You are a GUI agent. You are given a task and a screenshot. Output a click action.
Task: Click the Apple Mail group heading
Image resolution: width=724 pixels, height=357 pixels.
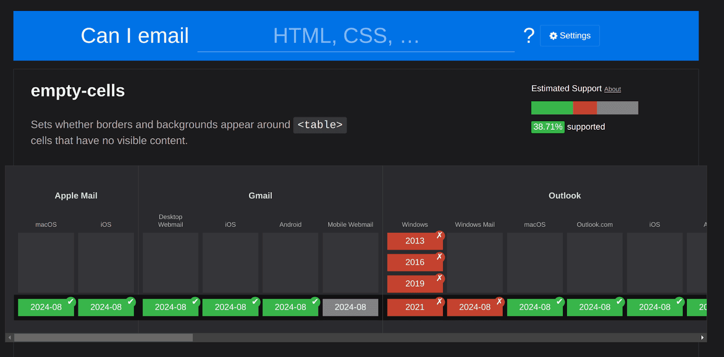76,196
